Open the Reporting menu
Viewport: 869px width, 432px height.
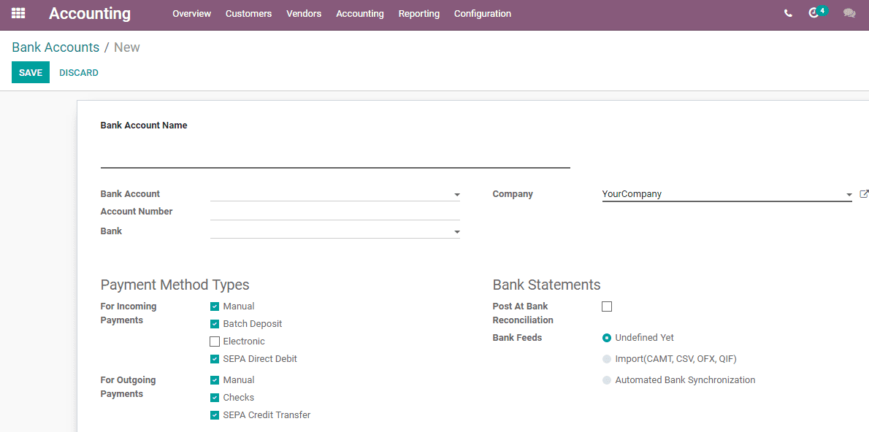(x=419, y=13)
